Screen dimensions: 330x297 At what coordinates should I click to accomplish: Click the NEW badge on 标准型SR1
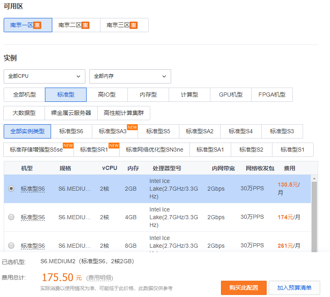click(114, 145)
